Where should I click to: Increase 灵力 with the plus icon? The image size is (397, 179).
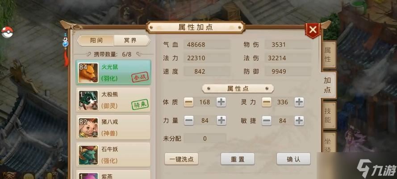pos(299,102)
